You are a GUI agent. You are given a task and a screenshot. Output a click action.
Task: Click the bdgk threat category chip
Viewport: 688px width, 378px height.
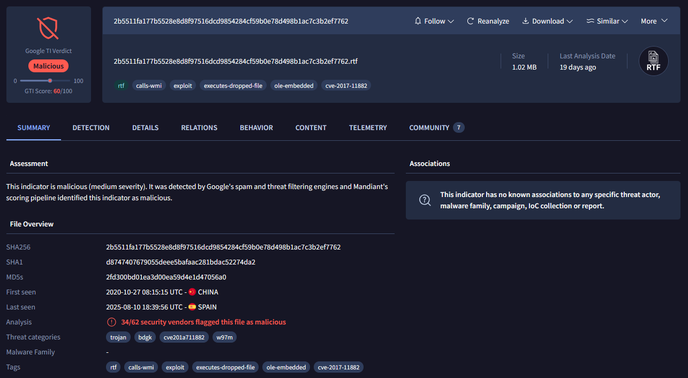145,337
